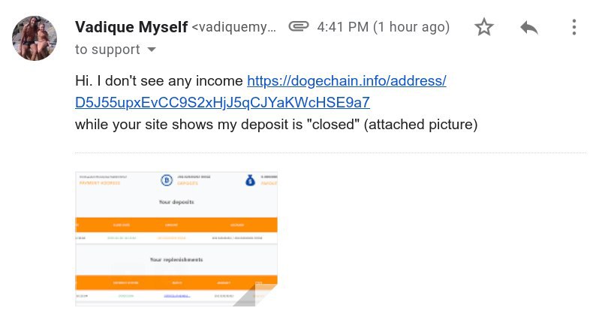Click the money bag icon in attachment preview
Screen dimensions: 590x326
coord(250,180)
